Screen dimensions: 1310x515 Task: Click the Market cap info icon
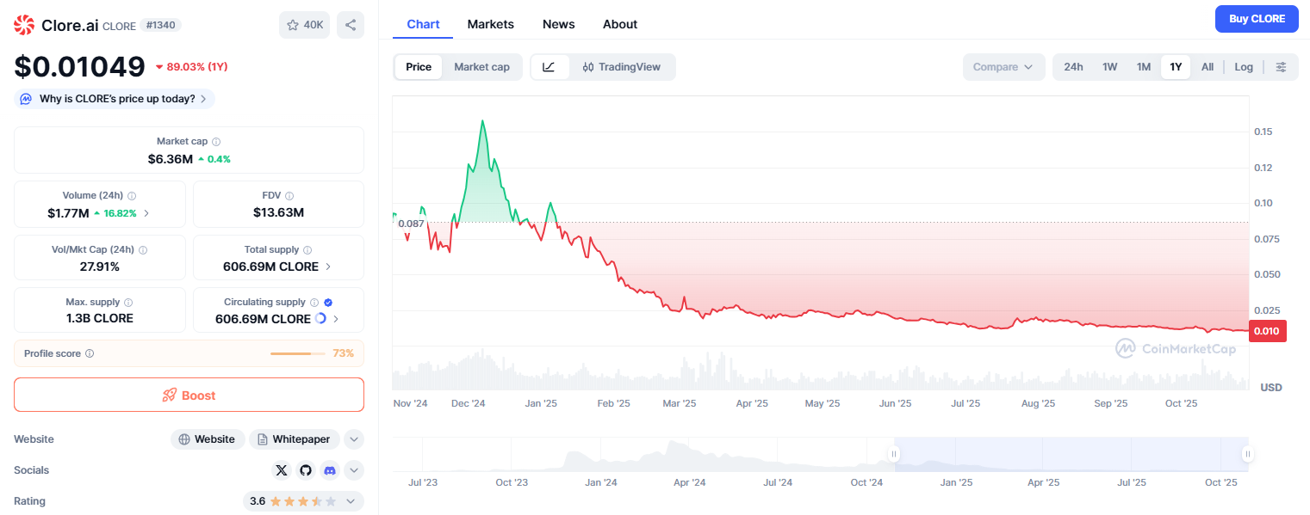[216, 142]
